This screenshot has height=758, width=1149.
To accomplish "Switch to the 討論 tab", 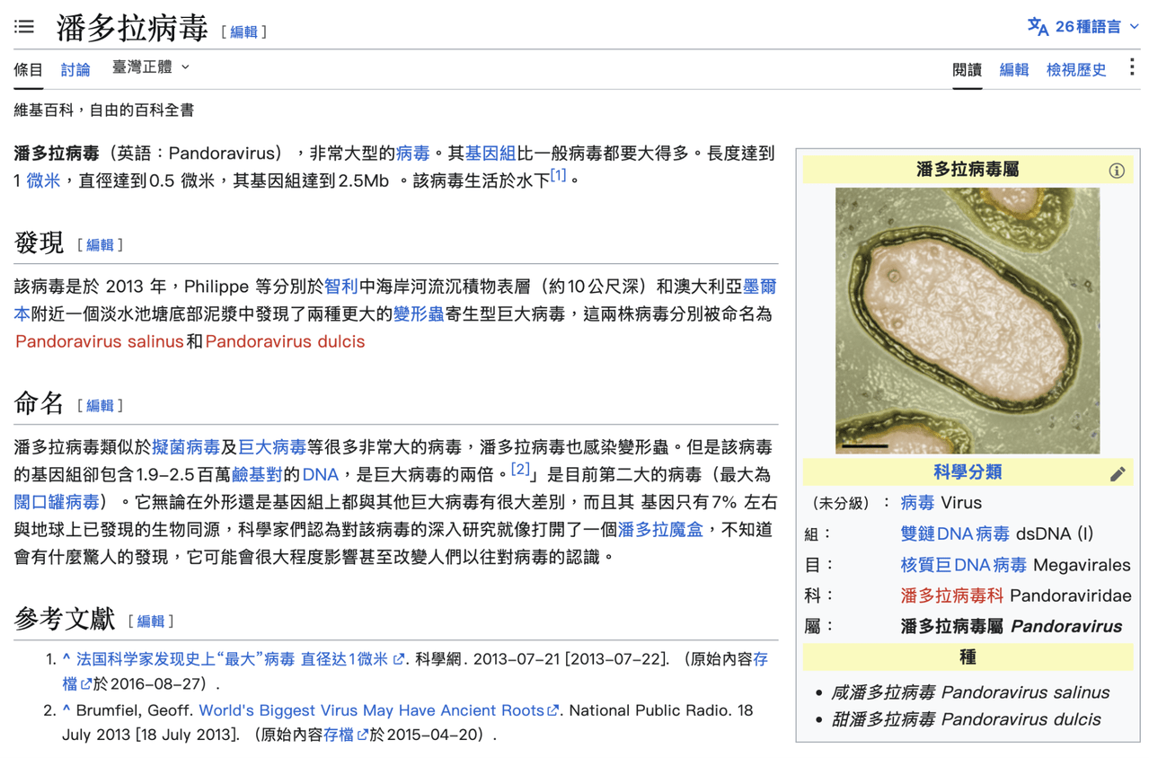I will tap(75, 69).
